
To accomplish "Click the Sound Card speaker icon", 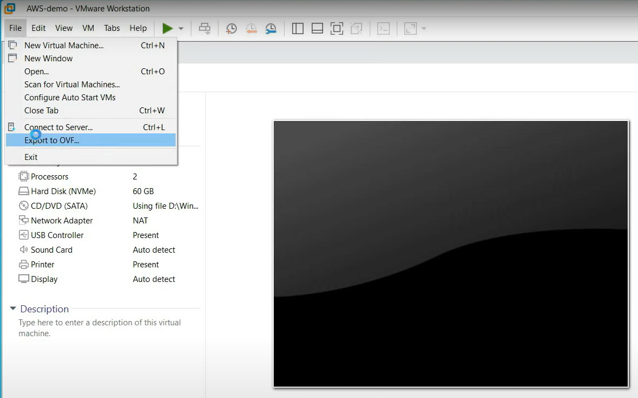I will click(24, 249).
